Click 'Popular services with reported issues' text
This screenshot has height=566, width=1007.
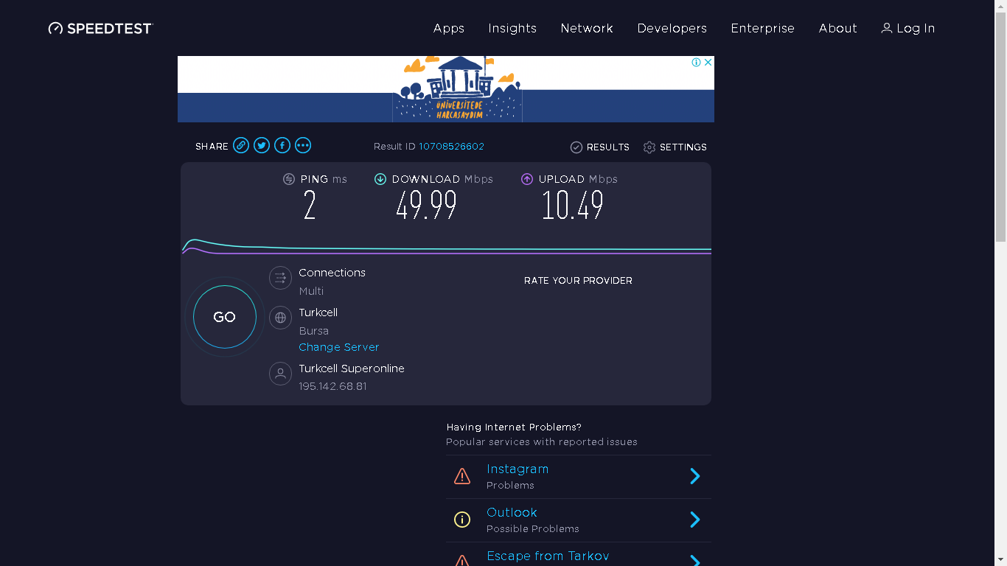tap(542, 442)
